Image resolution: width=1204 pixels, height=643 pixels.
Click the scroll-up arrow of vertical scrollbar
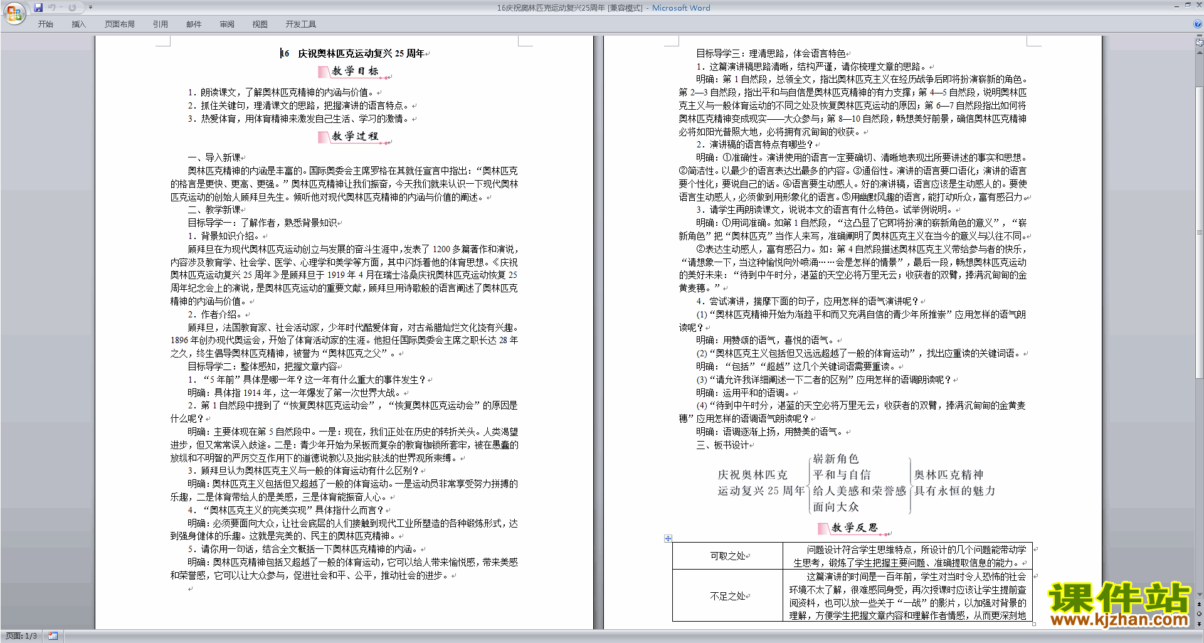click(1199, 51)
